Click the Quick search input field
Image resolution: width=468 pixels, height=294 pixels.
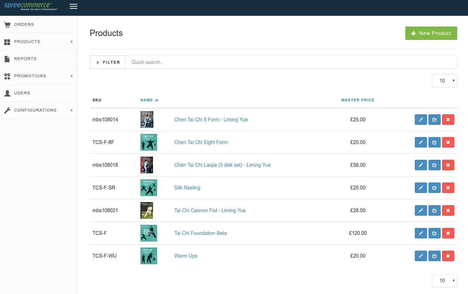pos(291,62)
